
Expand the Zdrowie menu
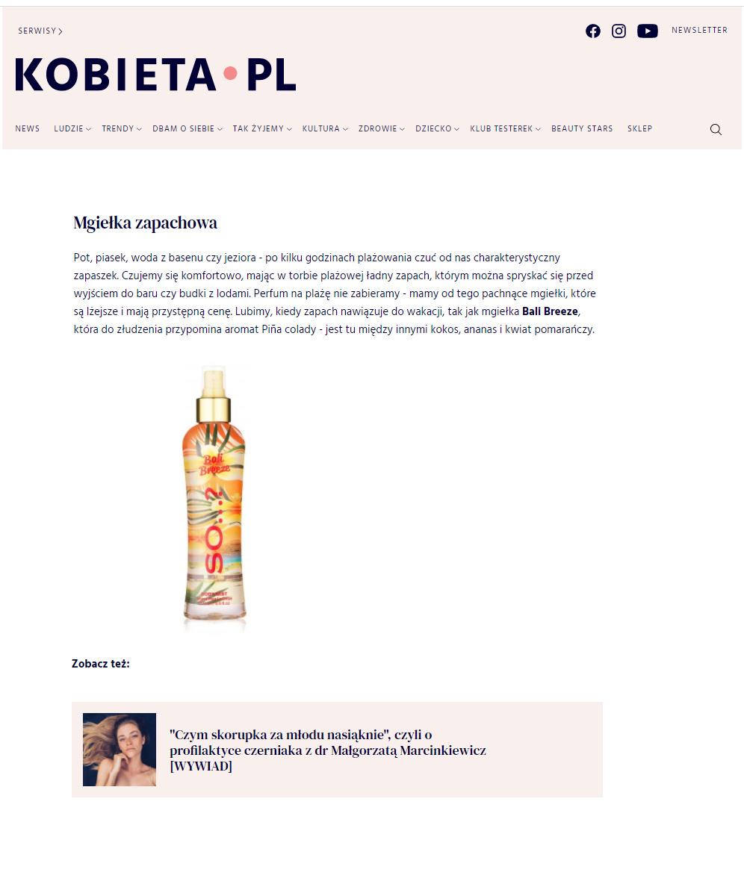click(381, 129)
